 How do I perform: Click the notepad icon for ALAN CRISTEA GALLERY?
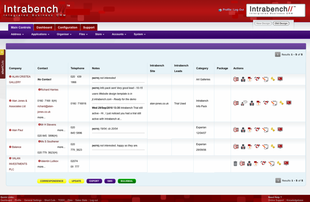265,79
